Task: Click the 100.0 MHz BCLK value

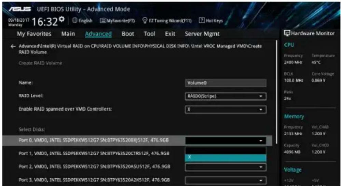Action: pyautogui.click(x=294, y=80)
